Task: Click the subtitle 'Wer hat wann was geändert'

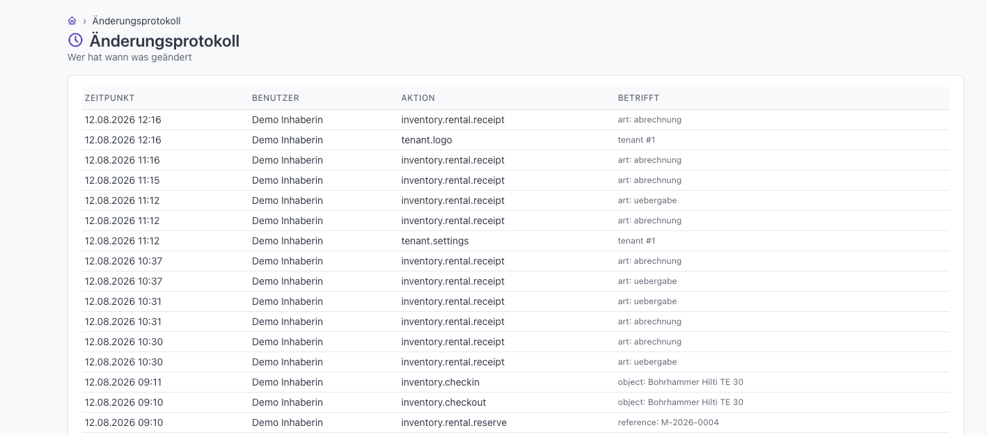Action: (129, 57)
